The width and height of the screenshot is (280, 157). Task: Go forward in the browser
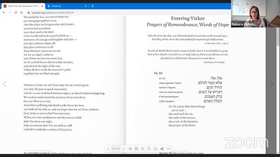click(10, 13)
